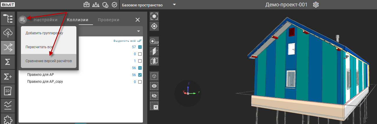Open the cloud upload sidebar icon

[x=8, y=33]
